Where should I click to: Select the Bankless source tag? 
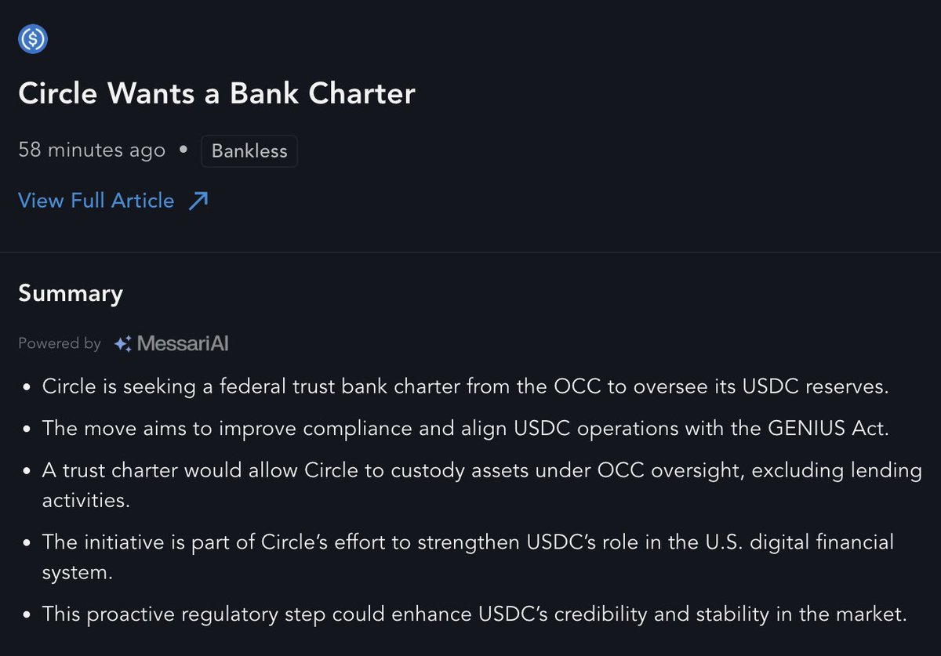pos(249,150)
